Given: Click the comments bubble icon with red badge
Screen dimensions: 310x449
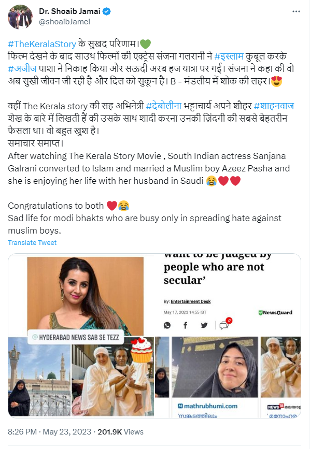Looking at the screenshot, I should tap(225, 324).
